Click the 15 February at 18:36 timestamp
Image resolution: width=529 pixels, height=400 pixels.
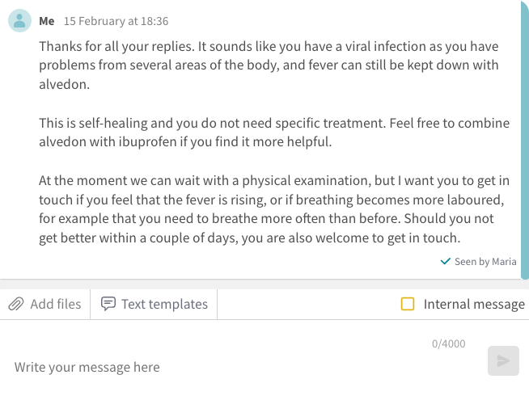coord(116,21)
